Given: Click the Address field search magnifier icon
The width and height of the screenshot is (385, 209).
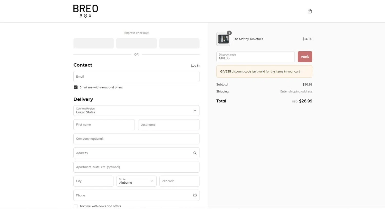Looking at the screenshot, I should click(x=195, y=153).
